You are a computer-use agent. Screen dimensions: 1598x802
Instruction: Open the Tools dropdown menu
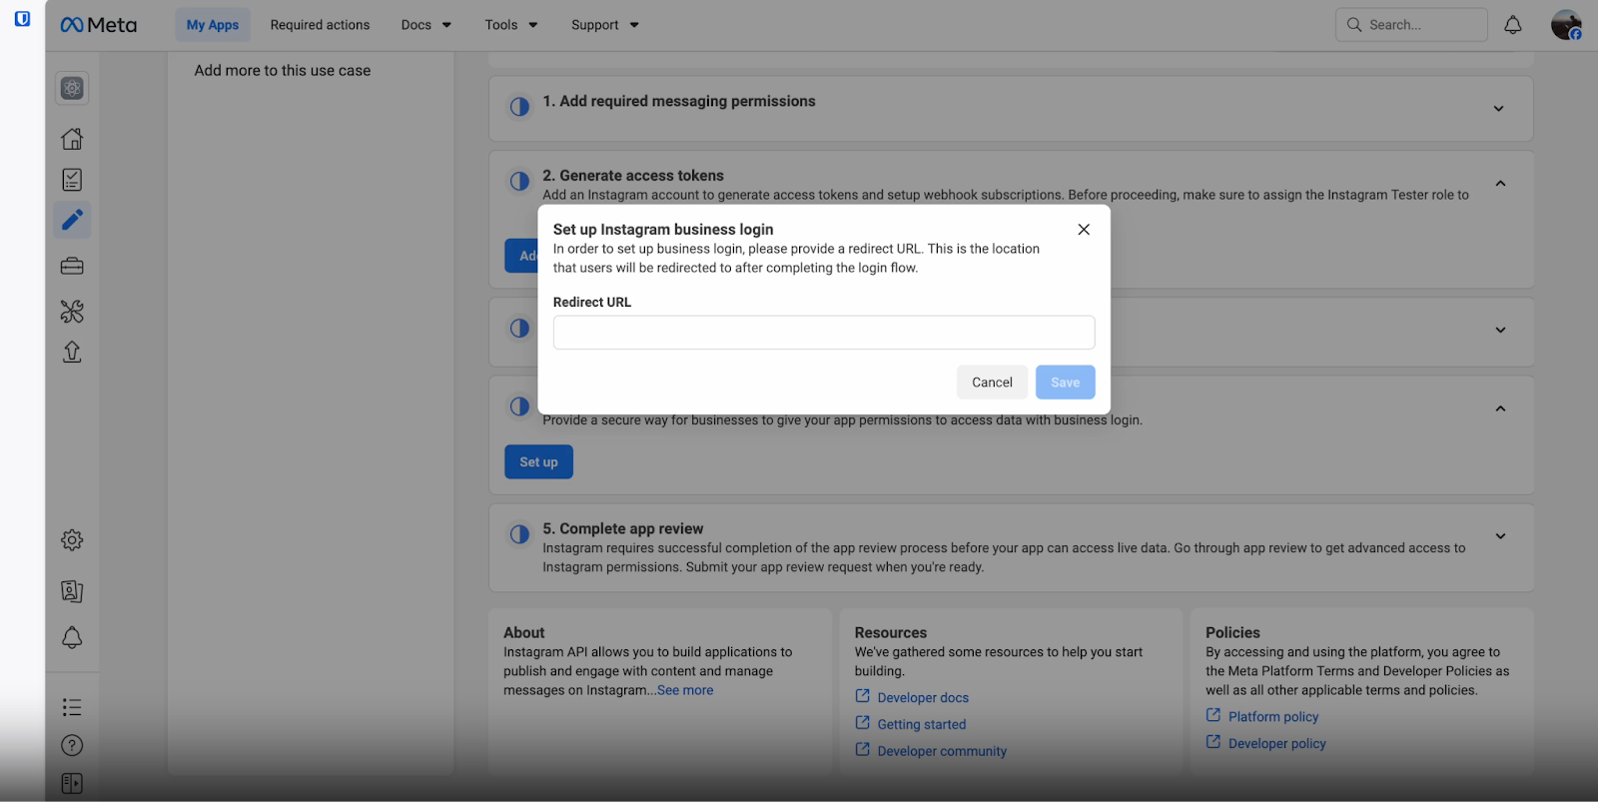(x=511, y=25)
